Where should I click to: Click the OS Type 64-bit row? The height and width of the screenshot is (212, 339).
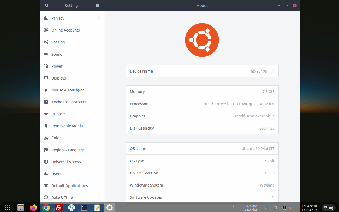point(202,161)
